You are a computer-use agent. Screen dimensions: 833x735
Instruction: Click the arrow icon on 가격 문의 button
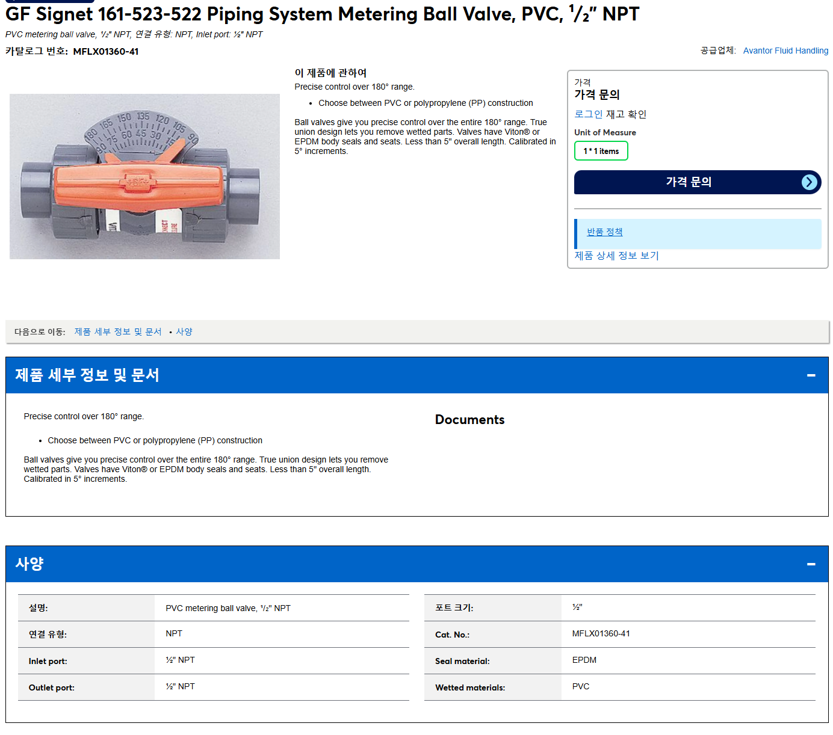[810, 182]
